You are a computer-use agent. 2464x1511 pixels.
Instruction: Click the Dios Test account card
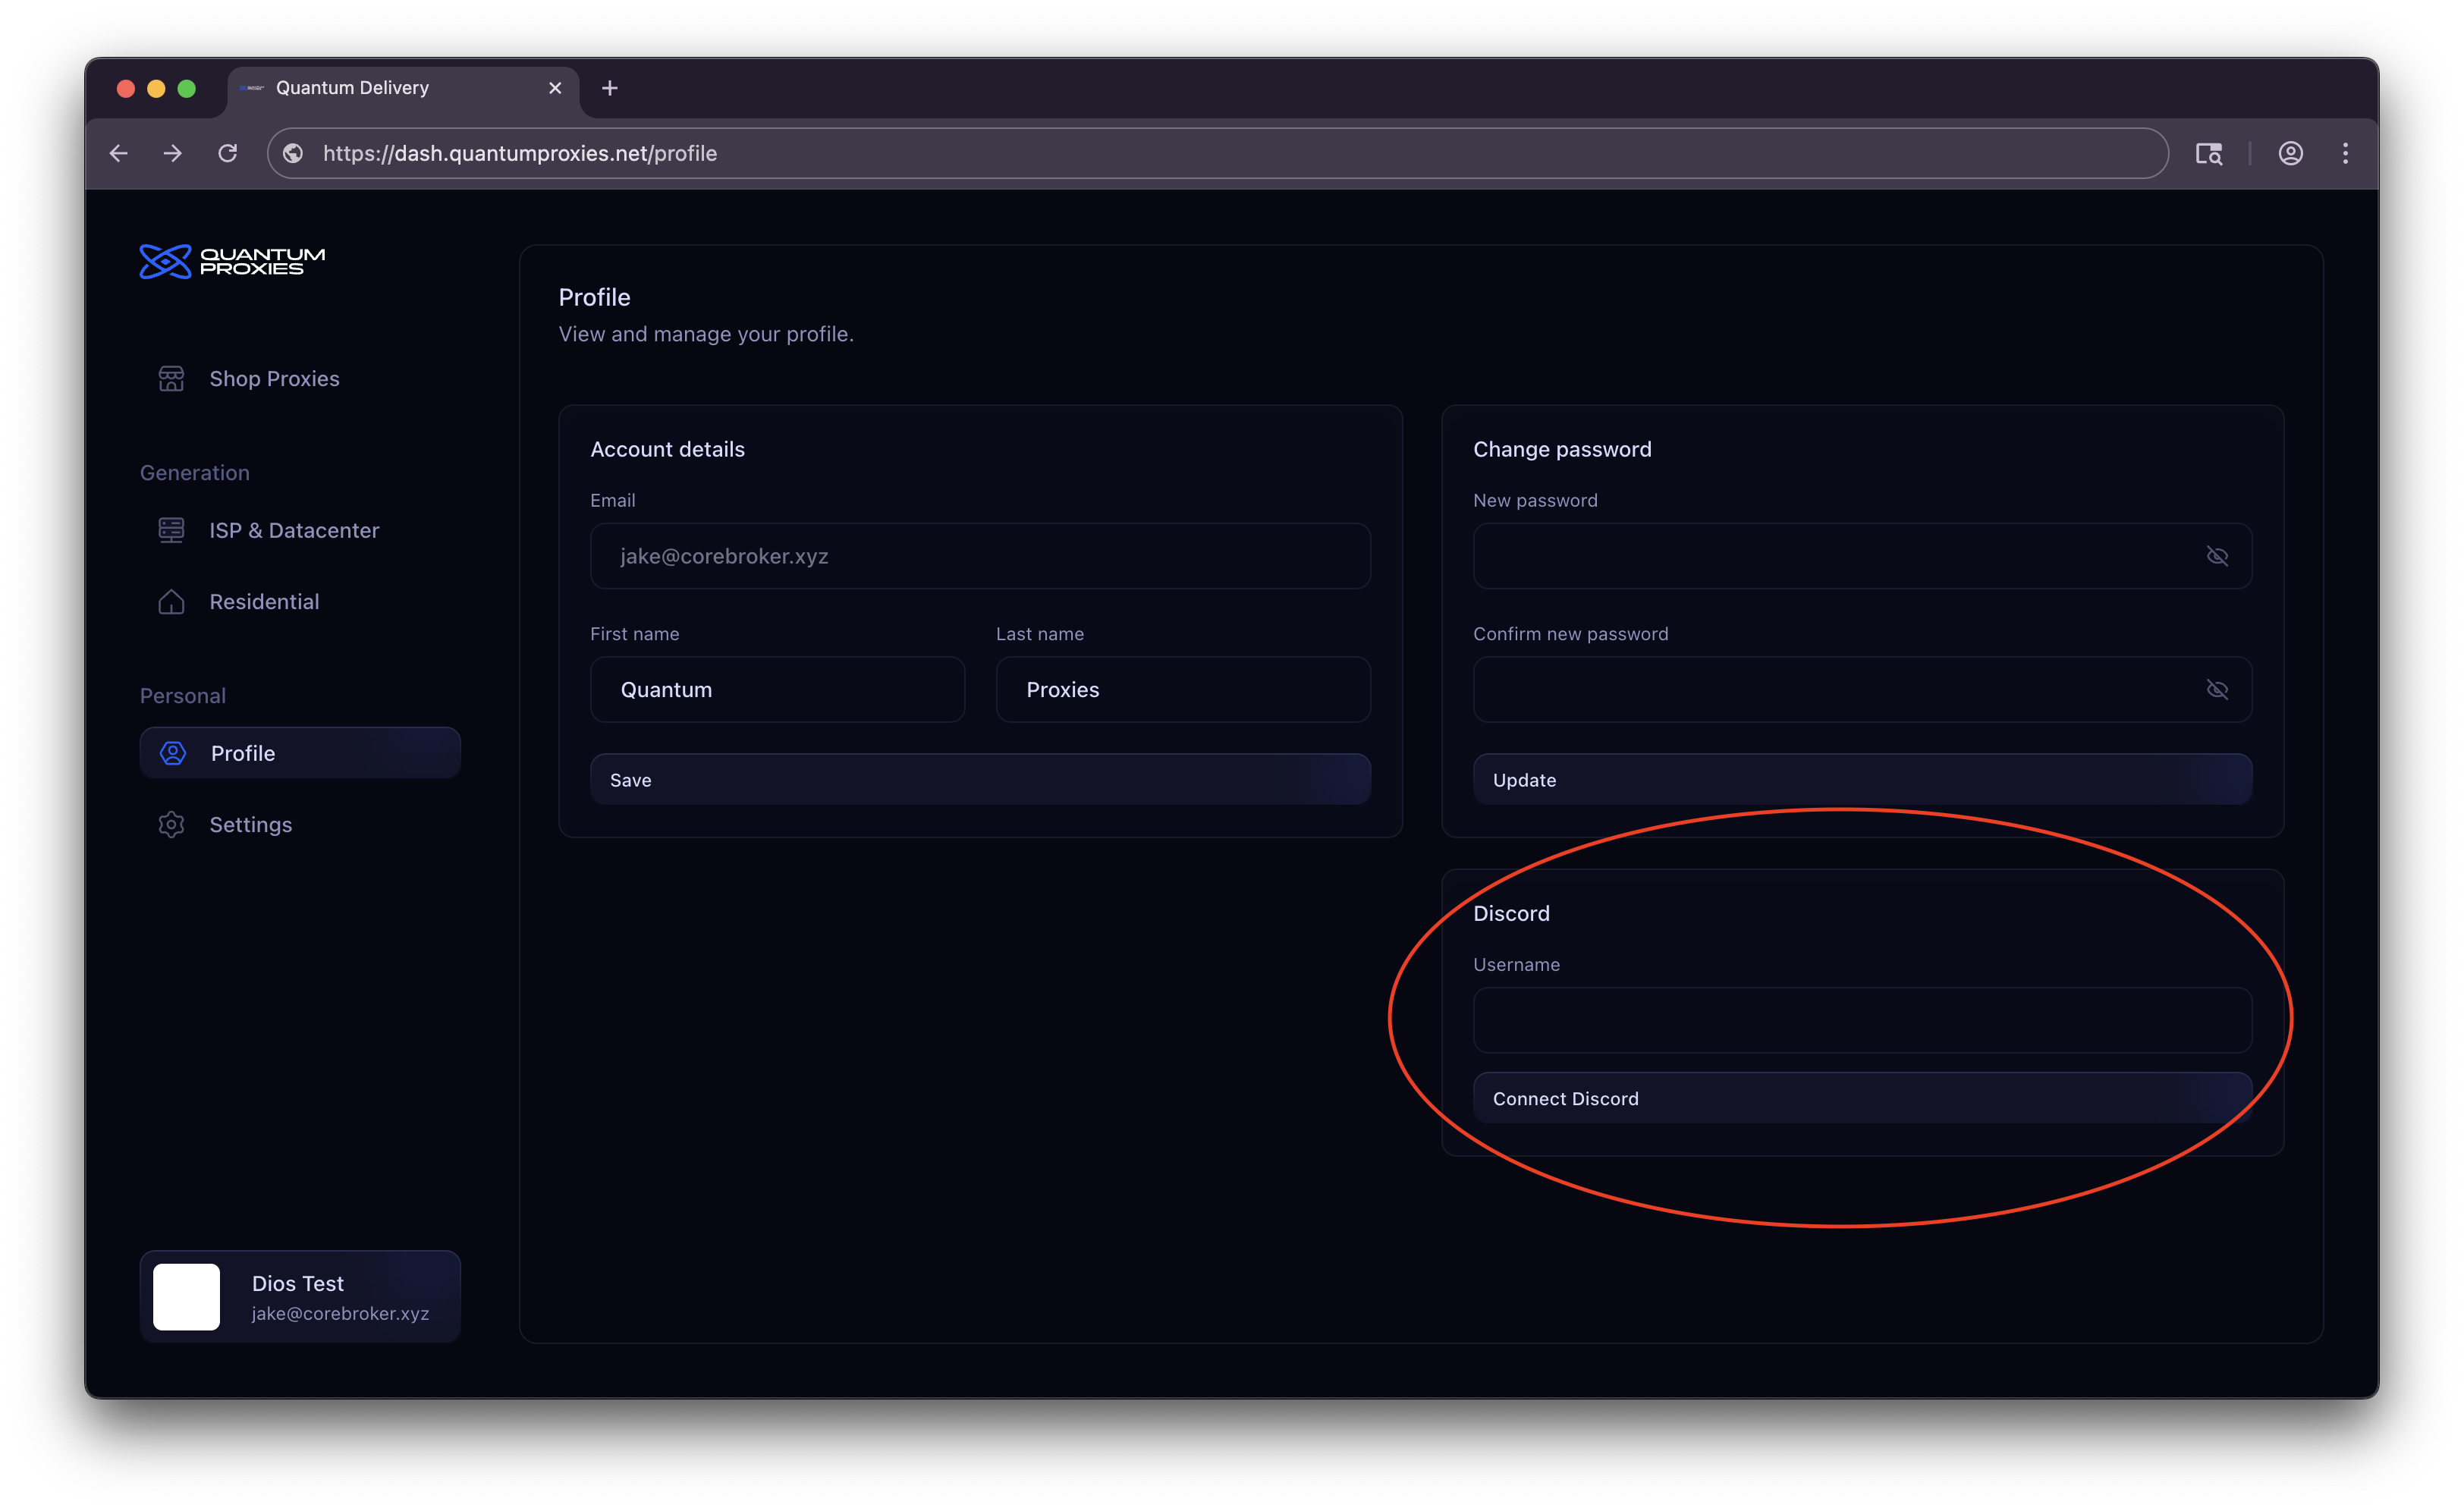300,1297
